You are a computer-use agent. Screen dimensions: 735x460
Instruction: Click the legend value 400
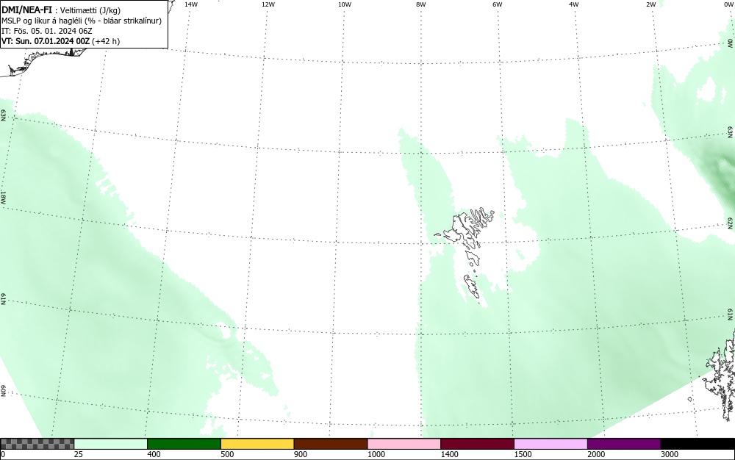point(154,454)
